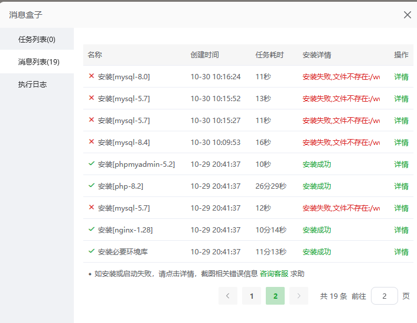417x323 pixels.
Task: Click green check icon for nginx-1.28
Action: (x=91, y=230)
